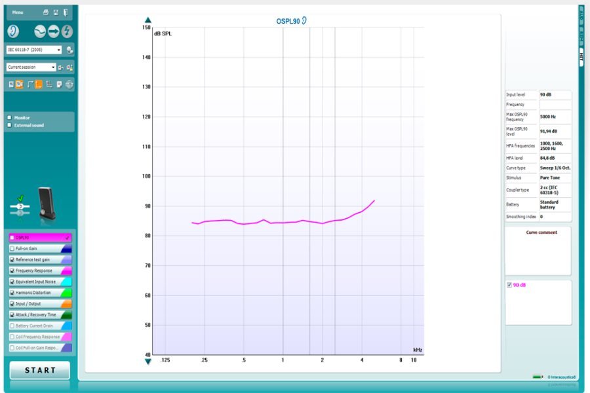The height and width of the screenshot is (393, 590).
Task: Click the wave curve round icon
Action: pyautogui.click(x=41, y=31)
